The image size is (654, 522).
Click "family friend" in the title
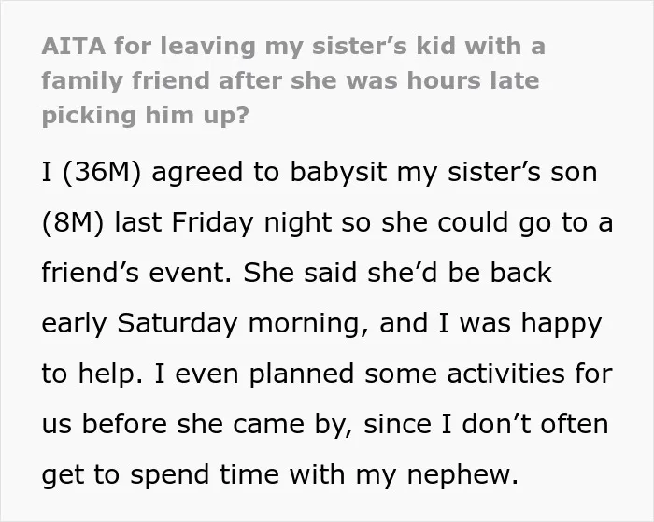[x=125, y=81]
